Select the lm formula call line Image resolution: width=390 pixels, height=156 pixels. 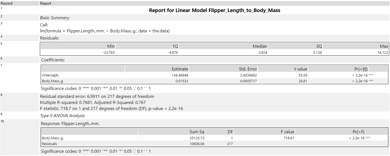click(105, 31)
